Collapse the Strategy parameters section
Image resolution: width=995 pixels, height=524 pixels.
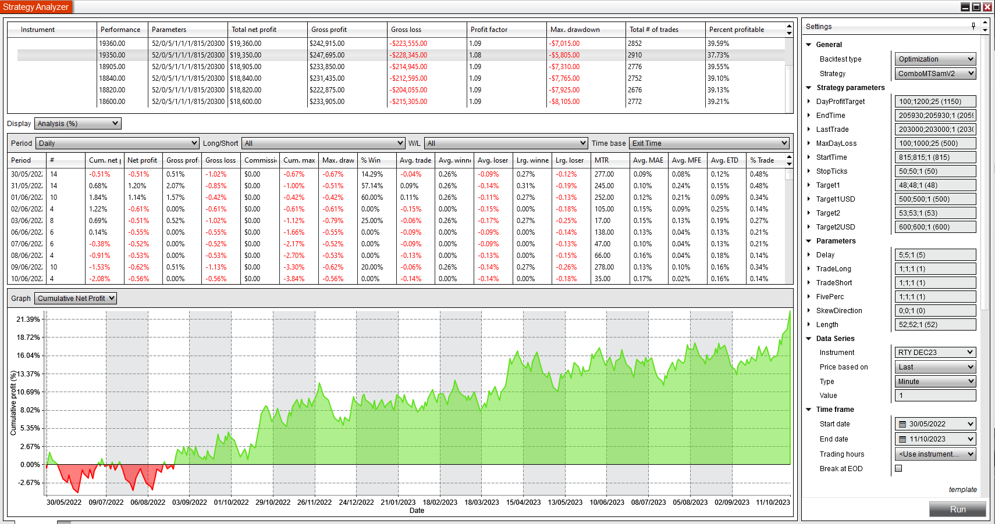[809, 88]
